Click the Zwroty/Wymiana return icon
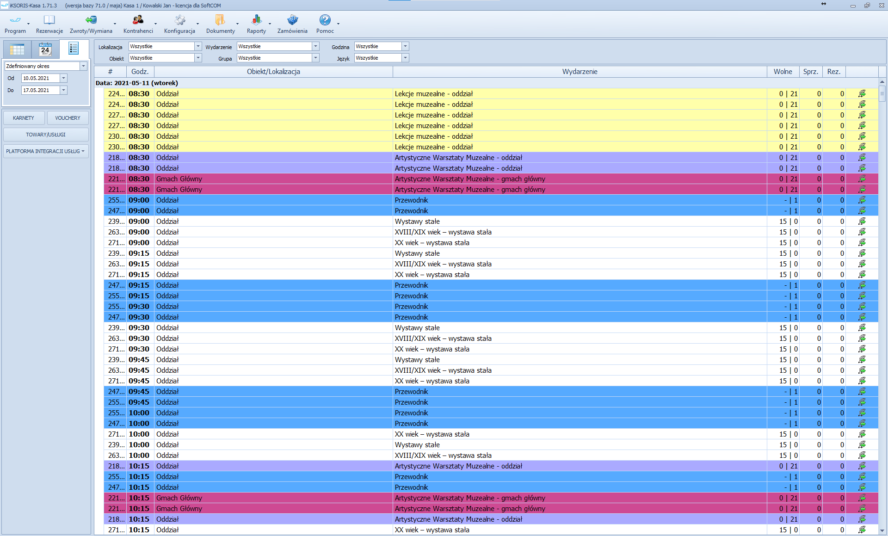Screen dimensions: 888x536 click(x=91, y=20)
